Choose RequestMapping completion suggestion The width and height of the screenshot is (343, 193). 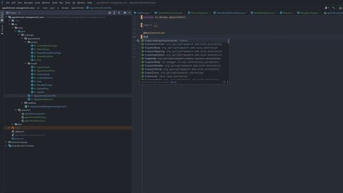[x=184, y=51]
